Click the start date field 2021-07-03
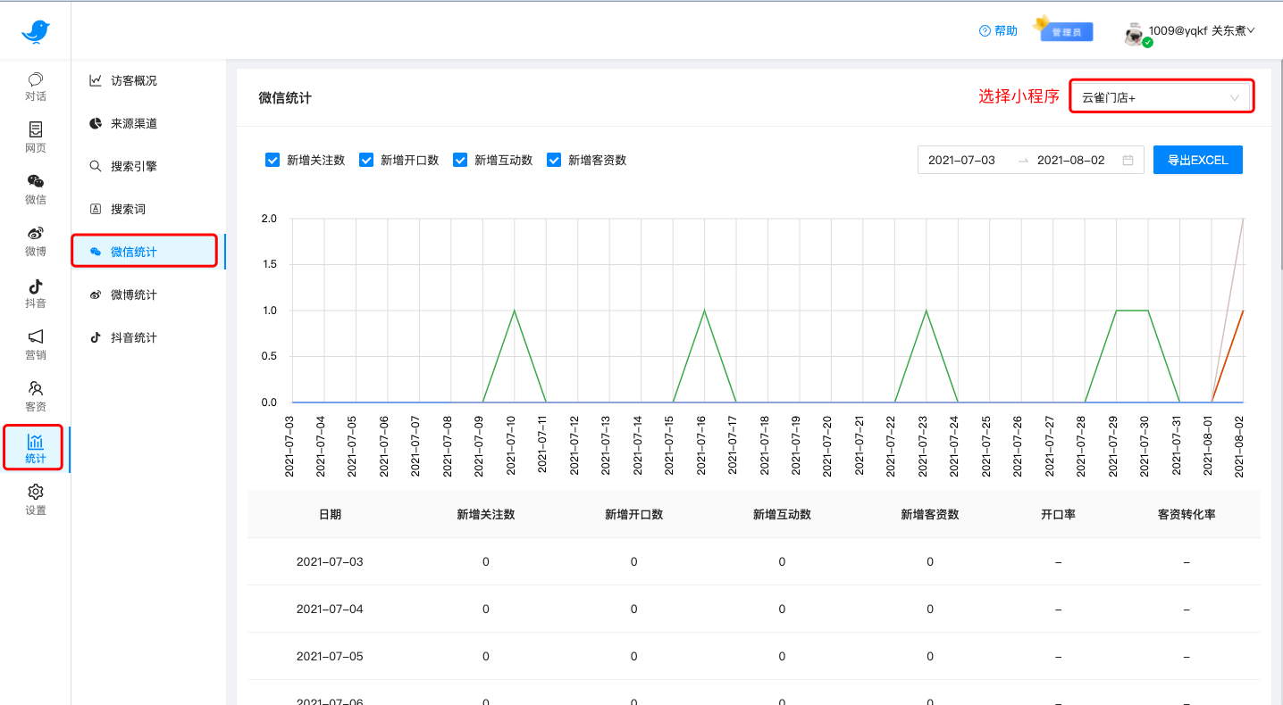The height and width of the screenshot is (705, 1283). pyautogui.click(x=961, y=161)
